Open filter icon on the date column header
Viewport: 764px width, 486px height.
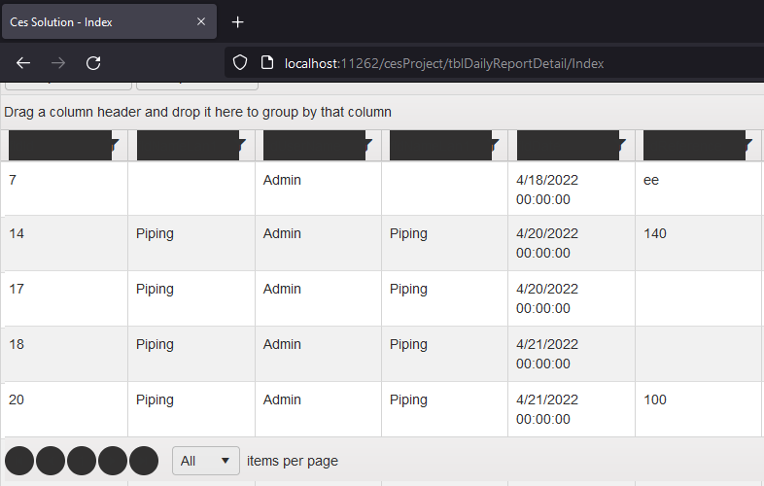(622, 145)
